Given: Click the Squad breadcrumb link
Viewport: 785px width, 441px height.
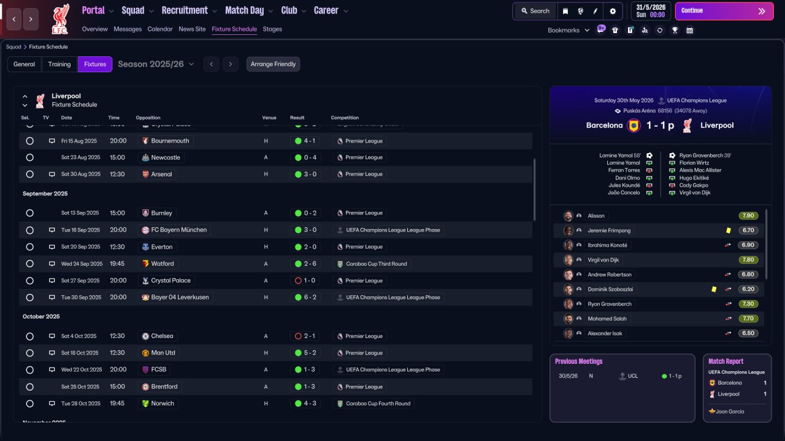Looking at the screenshot, I should pos(13,47).
